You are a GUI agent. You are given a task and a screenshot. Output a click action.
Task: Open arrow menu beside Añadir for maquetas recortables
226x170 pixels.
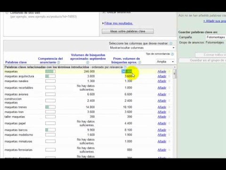[x=169, y=88]
